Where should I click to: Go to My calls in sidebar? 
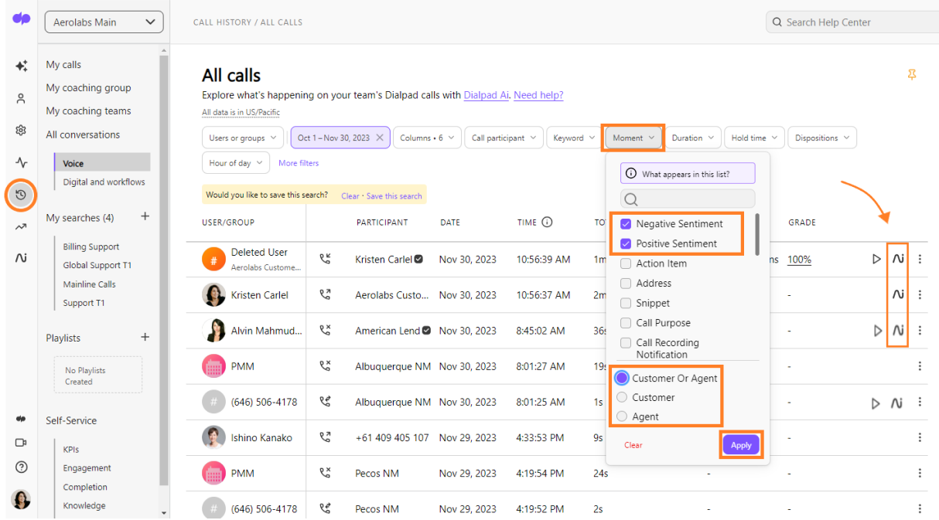click(x=63, y=65)
